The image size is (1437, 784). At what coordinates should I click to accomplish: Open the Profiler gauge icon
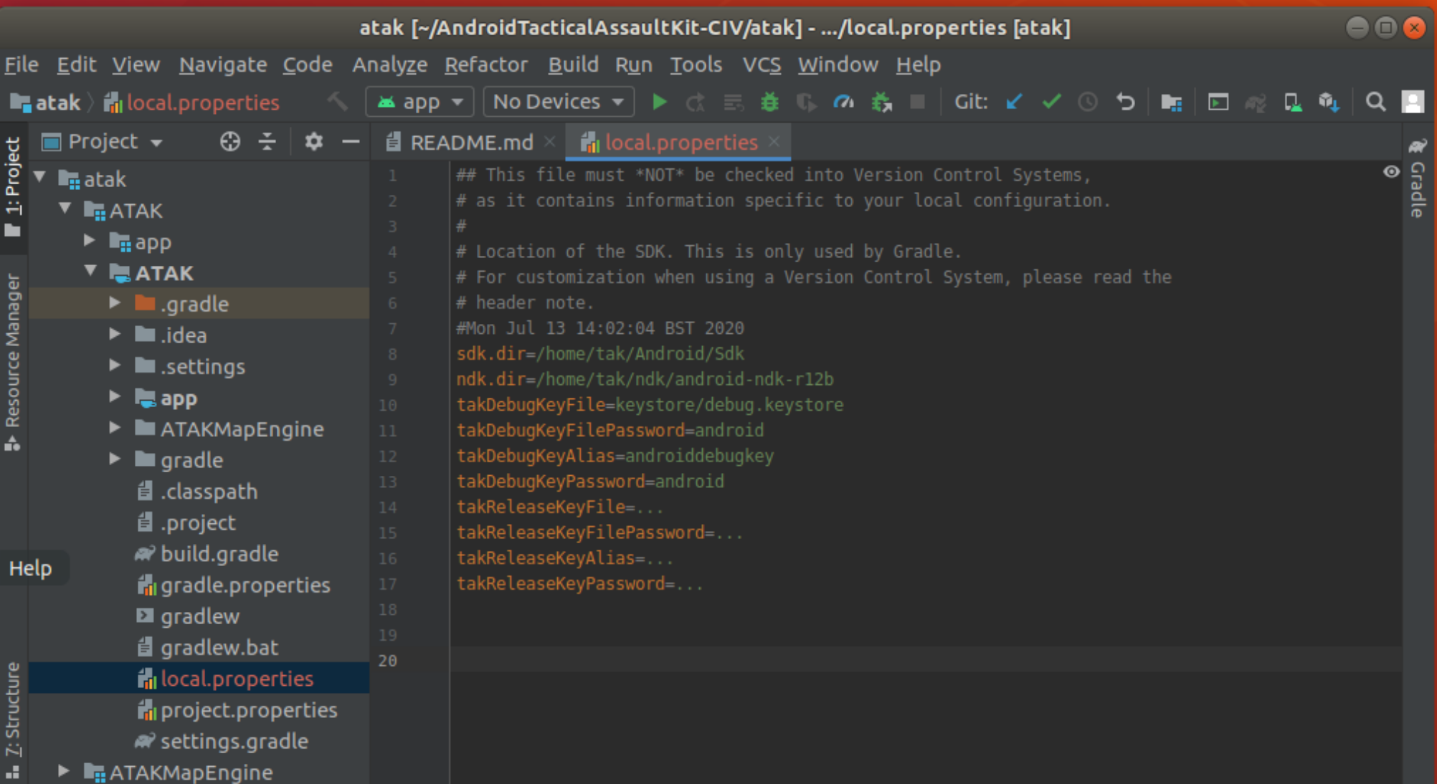[x=843, y=102]
